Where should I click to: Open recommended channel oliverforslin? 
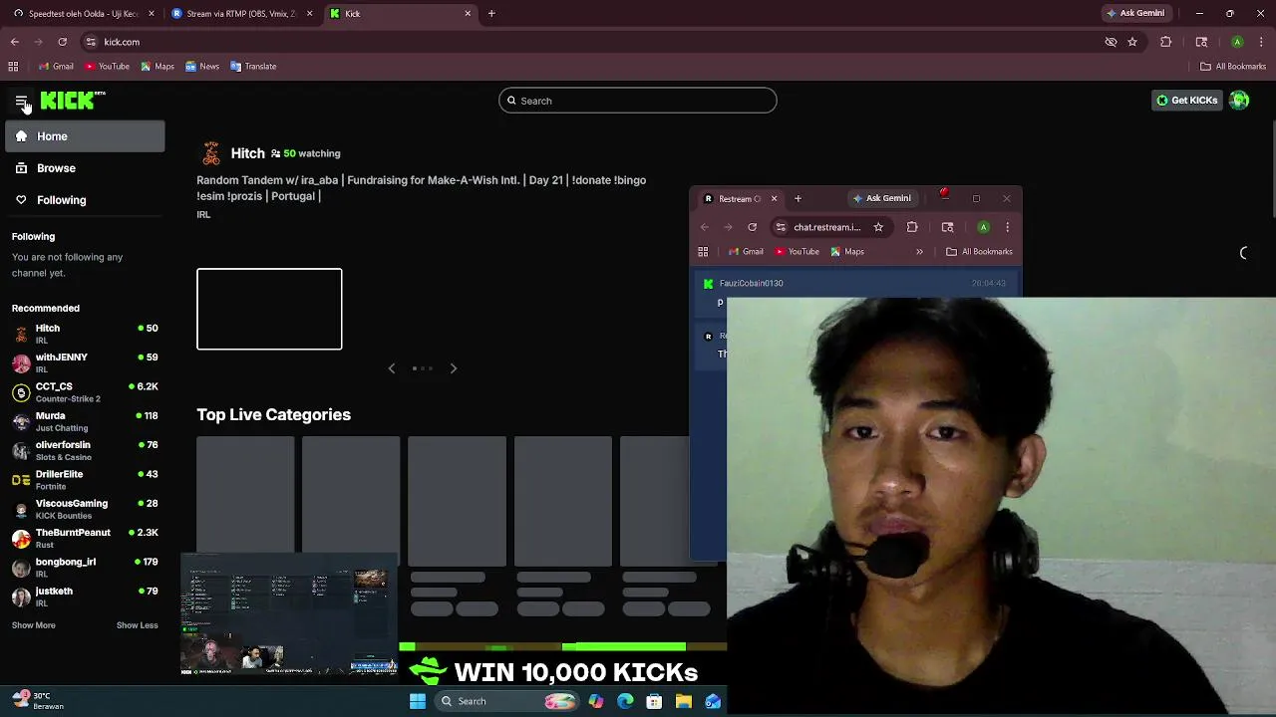[85, 450]
